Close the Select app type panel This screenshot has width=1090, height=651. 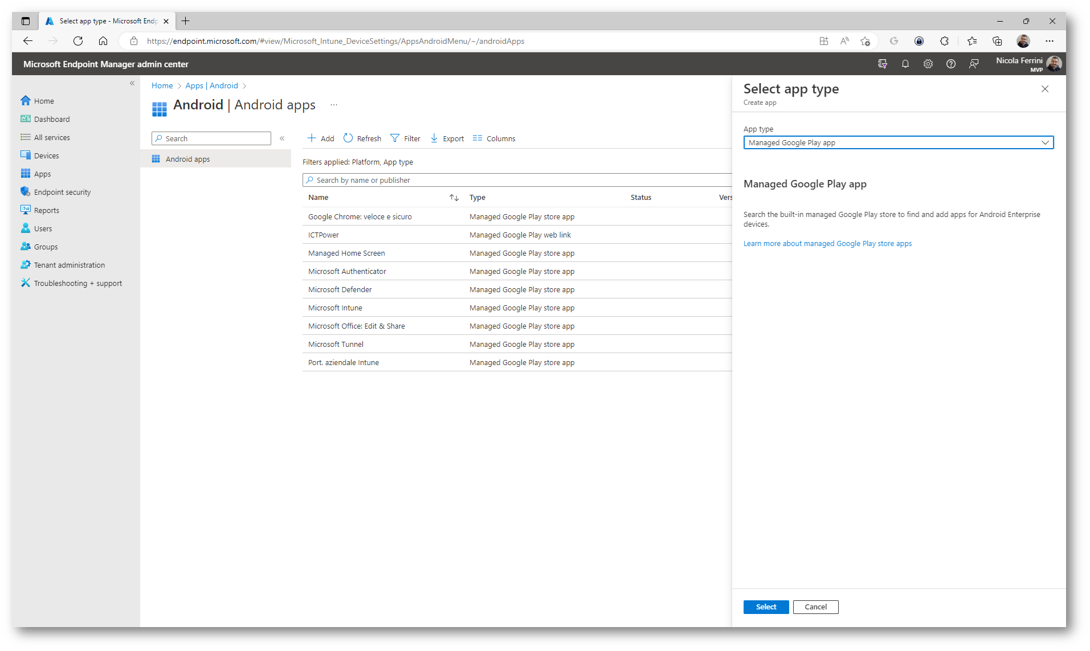[x=1045, y=89]
